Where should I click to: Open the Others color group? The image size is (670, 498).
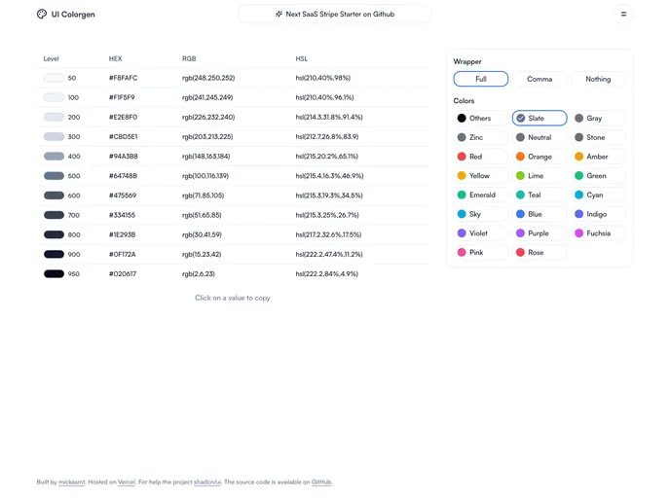click(481, 118)
